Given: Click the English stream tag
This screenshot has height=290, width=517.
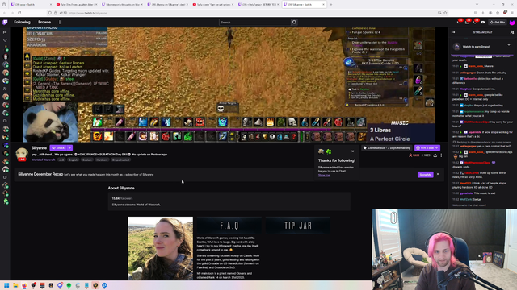Looking at the screenshot, I should click(x=74, y=159).
